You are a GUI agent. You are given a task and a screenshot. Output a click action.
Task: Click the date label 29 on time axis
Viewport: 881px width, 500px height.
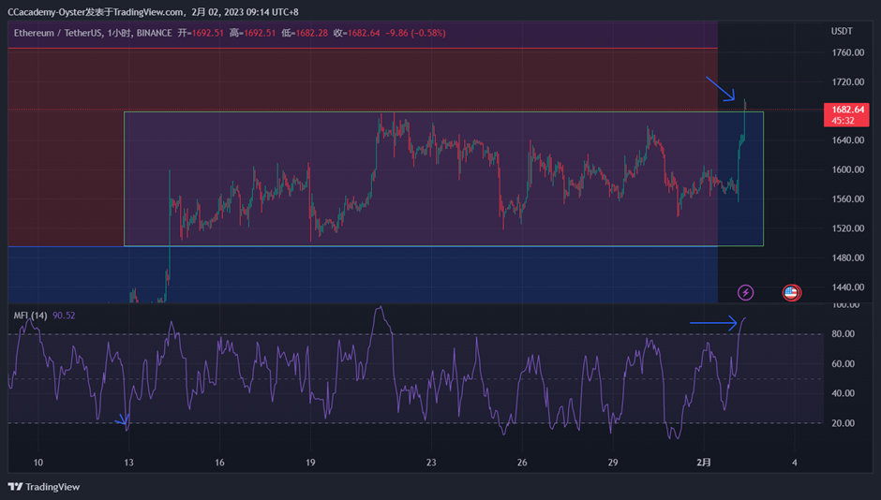(612, 463)
